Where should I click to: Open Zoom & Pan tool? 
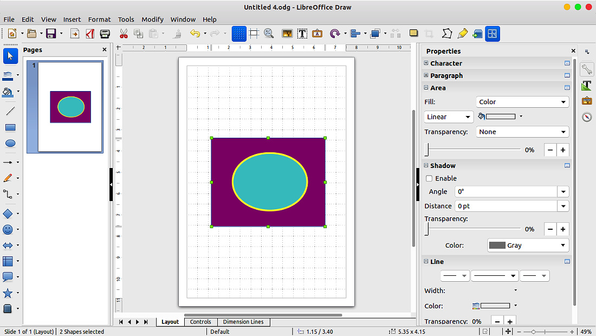coord(269,34)
